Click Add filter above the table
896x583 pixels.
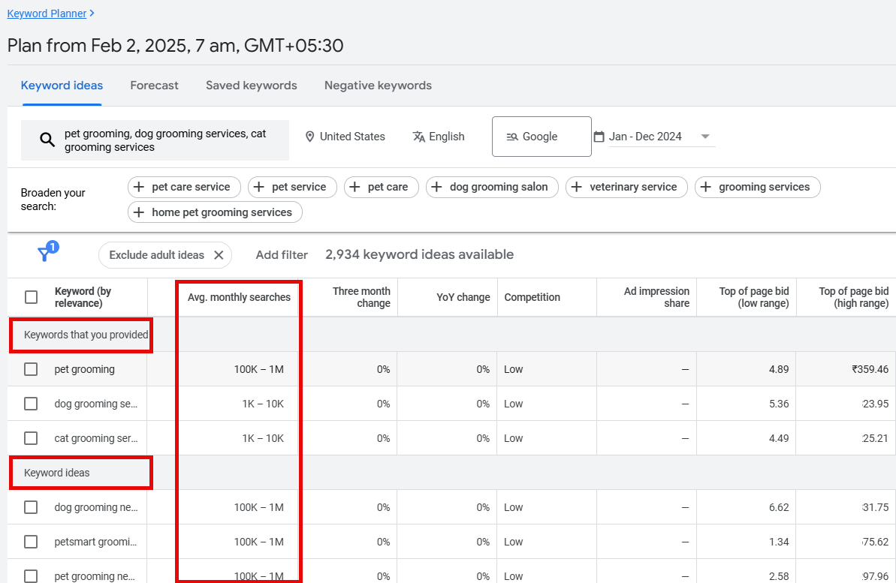(282, 254)
